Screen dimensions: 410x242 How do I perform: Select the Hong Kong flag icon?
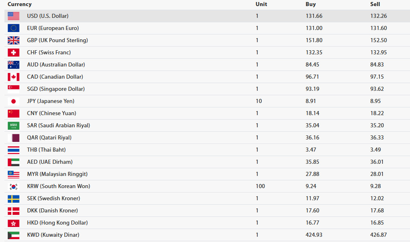(14, 223)
